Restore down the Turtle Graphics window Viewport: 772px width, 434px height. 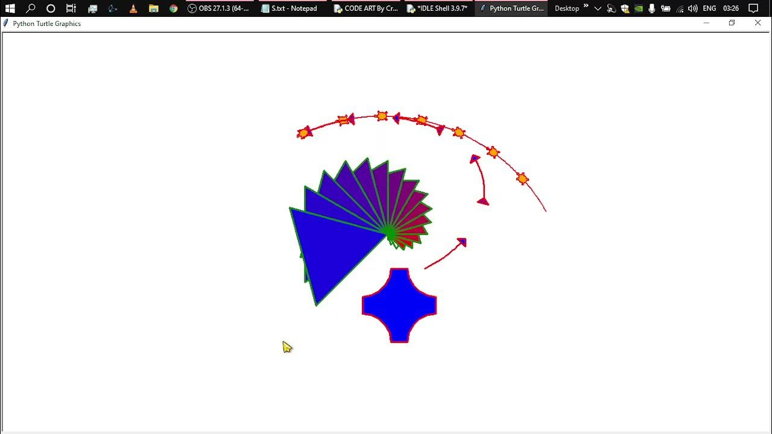tap(732, 23)
